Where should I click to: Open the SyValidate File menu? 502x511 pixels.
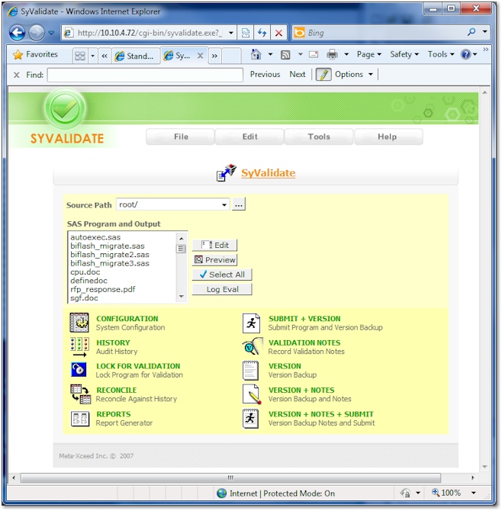point(181,137)
